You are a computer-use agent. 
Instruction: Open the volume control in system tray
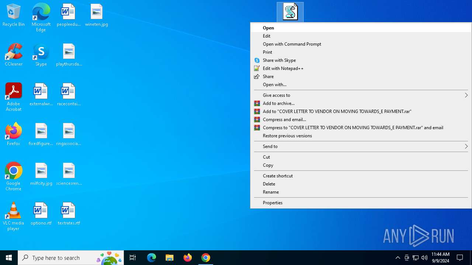(424, 258)
